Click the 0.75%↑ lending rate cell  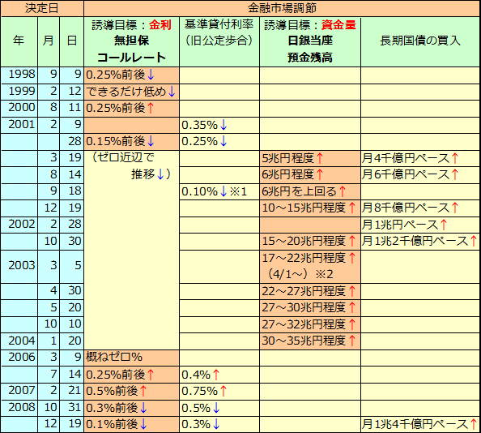[219, 391]
